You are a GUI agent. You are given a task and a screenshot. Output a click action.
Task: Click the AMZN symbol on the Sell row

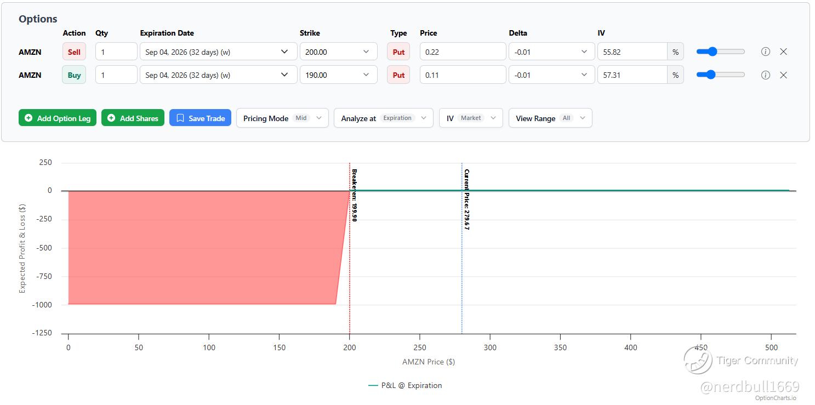point(30,52)
